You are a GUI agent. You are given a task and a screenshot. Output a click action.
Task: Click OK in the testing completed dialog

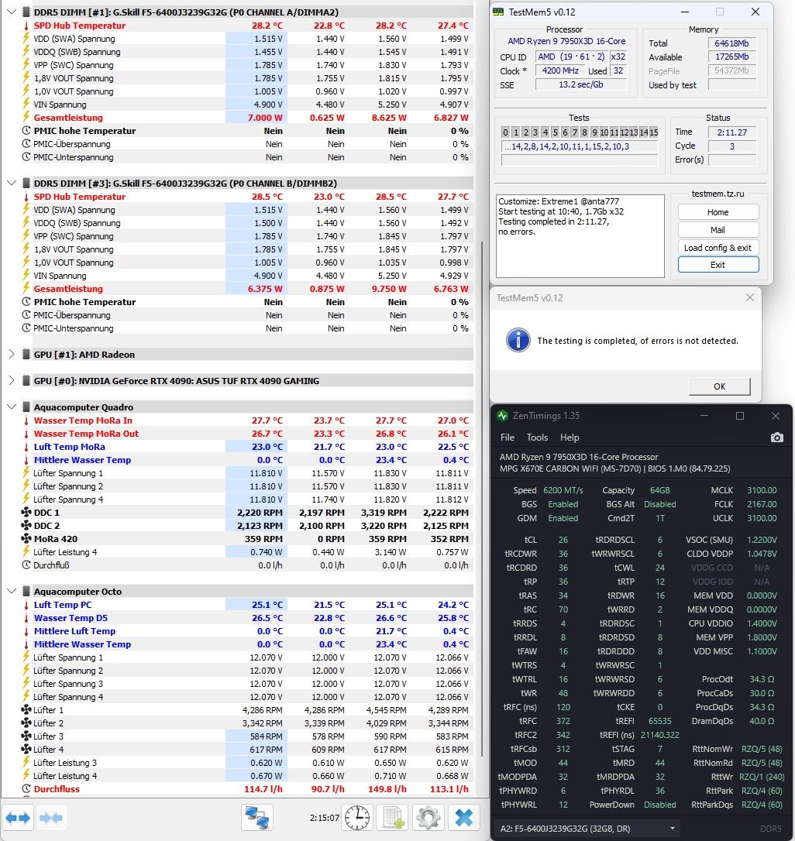click(x=719, y=386)
